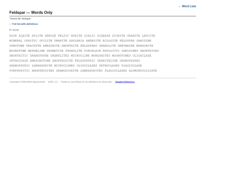
Task: Click the word RHYOLITIC
Action: click(x=111, y=51)
